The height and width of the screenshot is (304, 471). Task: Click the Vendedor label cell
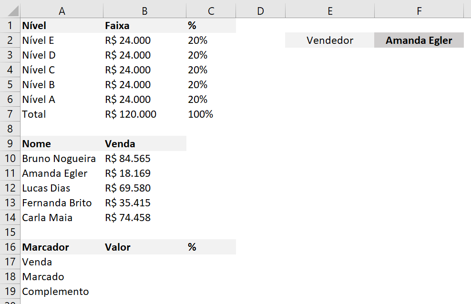coord(330,40)
